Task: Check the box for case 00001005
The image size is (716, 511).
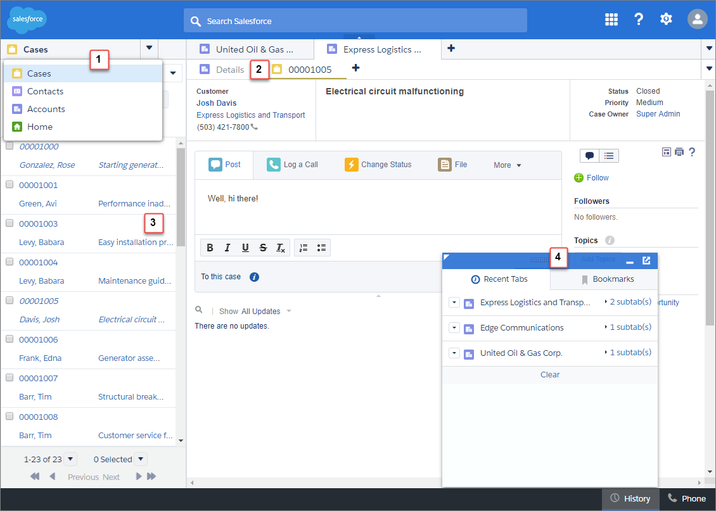Action: (10, 300)
